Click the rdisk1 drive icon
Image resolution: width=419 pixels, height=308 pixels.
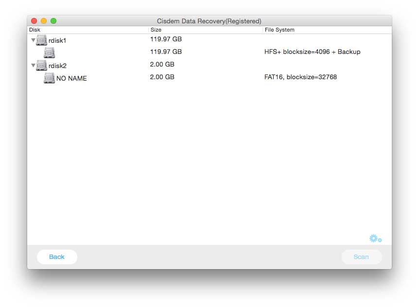41,40
